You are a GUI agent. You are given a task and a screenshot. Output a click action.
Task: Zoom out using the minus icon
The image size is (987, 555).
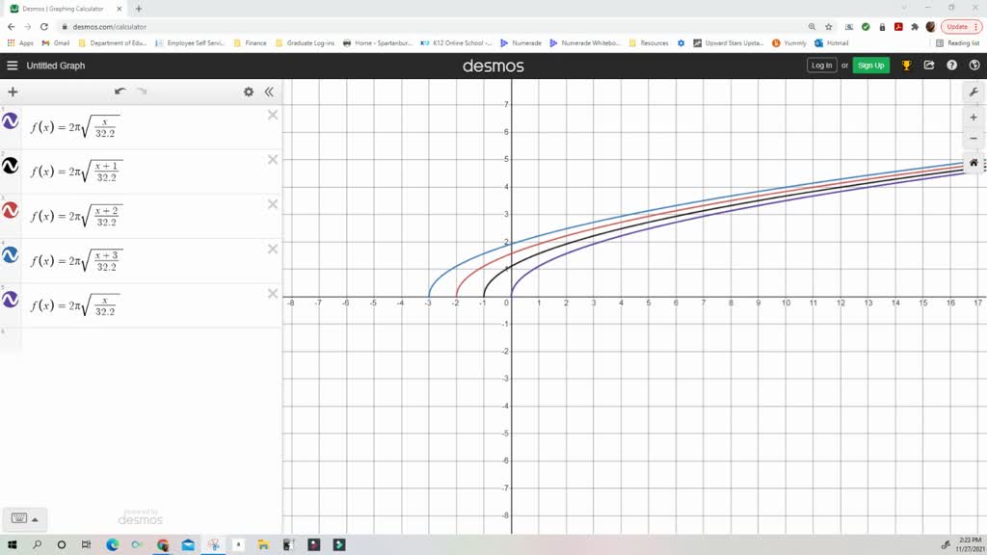pyautogui.click(x=974, y=139)
